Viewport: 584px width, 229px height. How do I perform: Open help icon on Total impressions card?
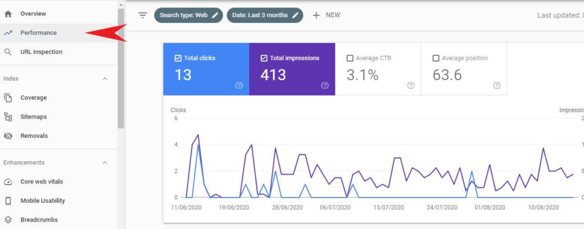coord(325,85)
